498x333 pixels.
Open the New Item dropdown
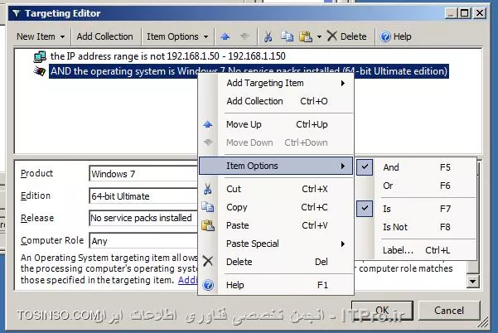(41, 36)
